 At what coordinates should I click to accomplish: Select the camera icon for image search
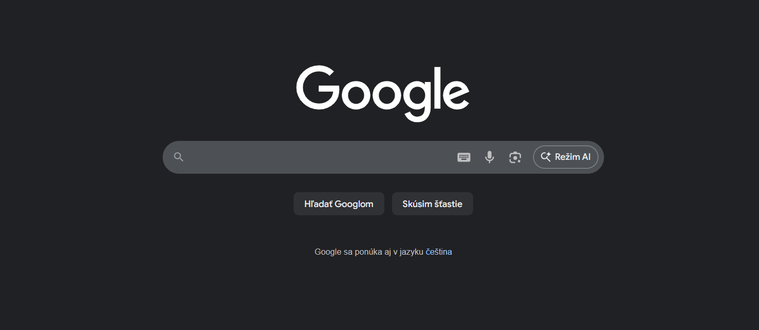(x=515, y=157)
